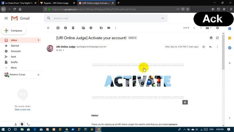Open the Gmail main menu hamburger
The height and width of the screenshot is (132, 234).
click(x=6, y=18)
